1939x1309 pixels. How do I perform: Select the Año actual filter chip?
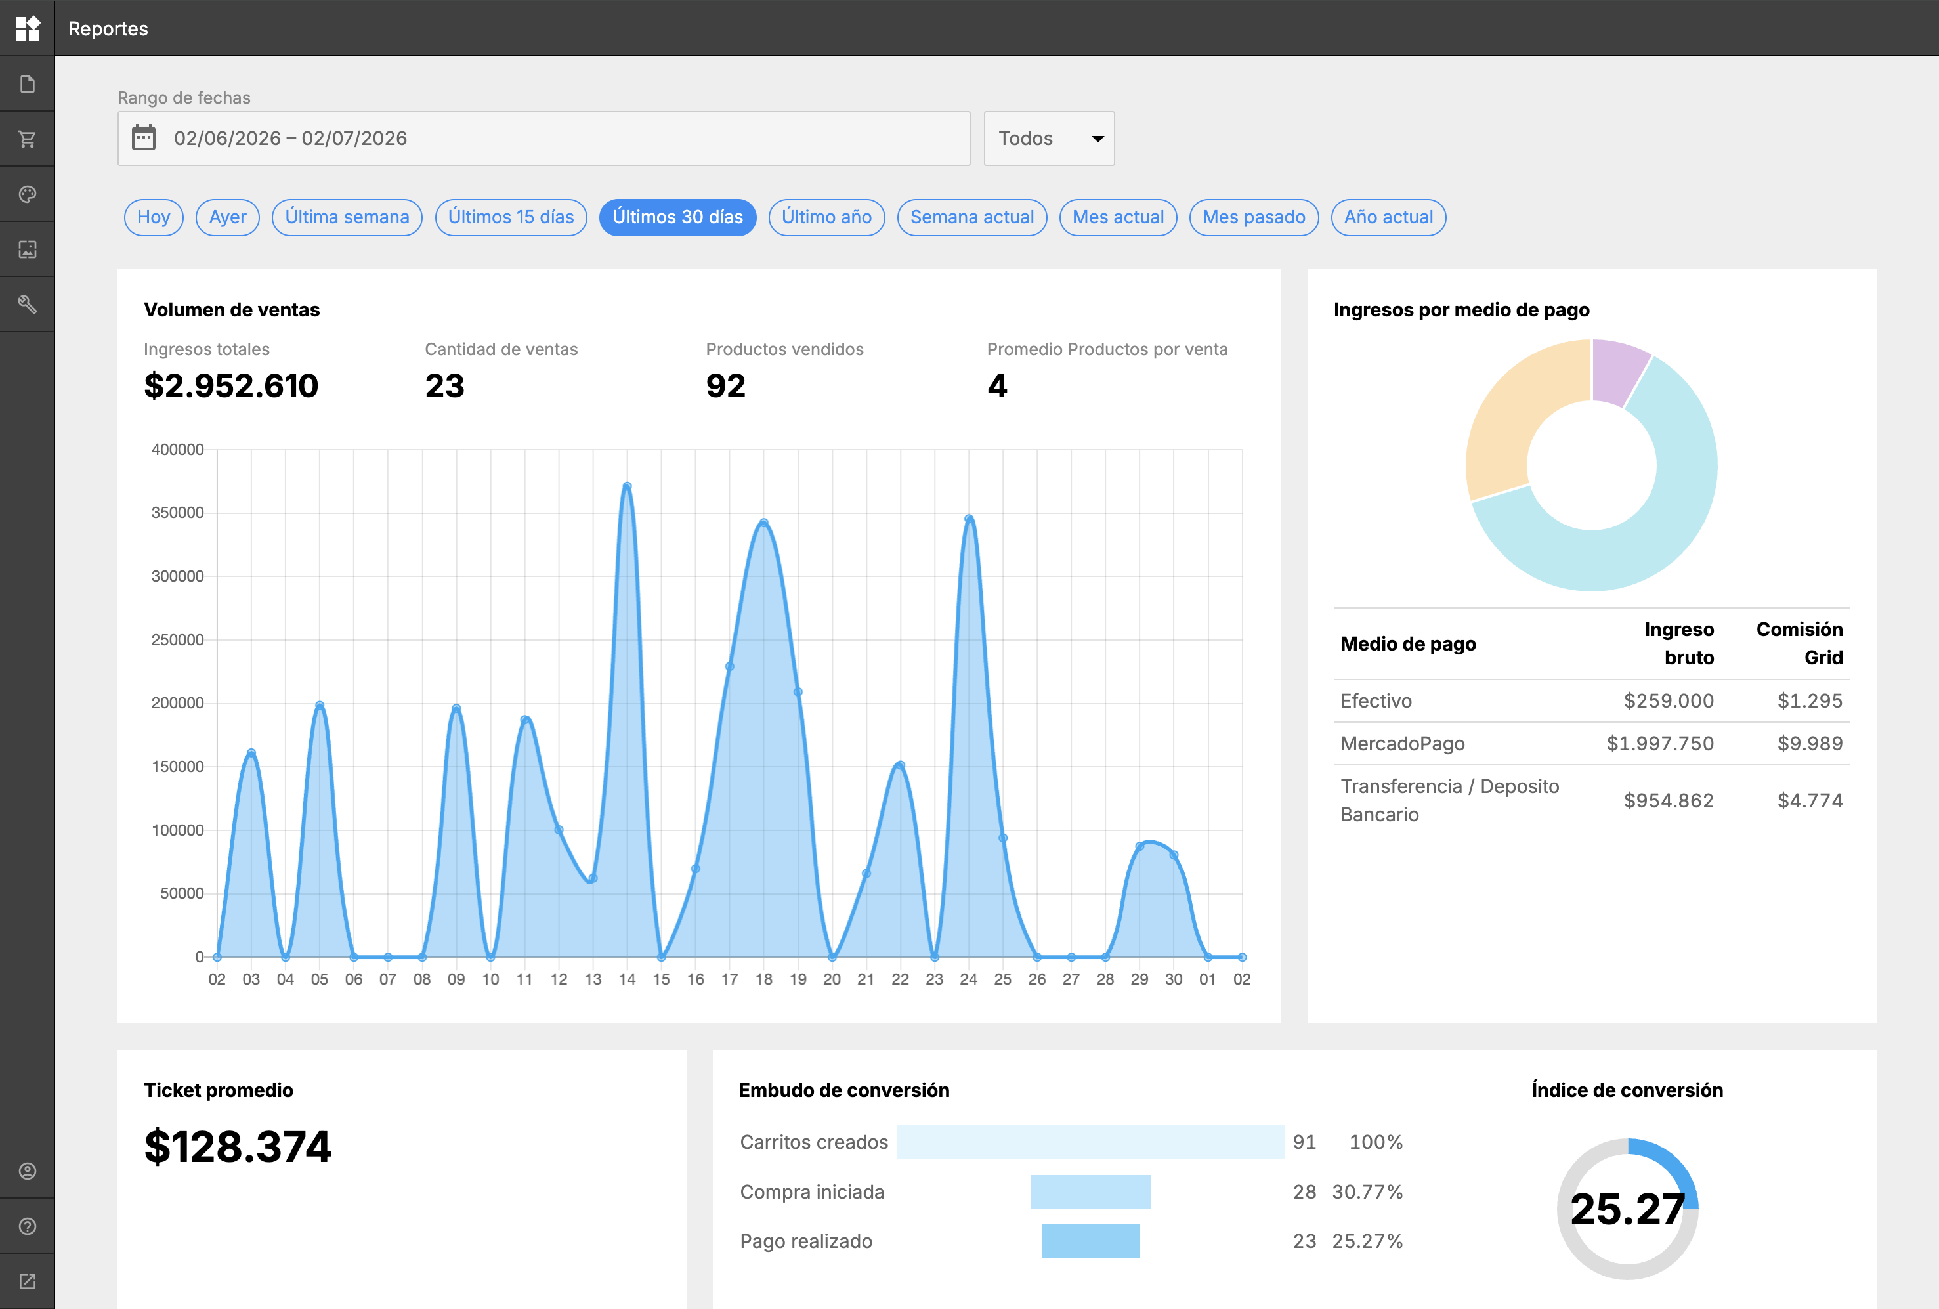pos(1388,218)
